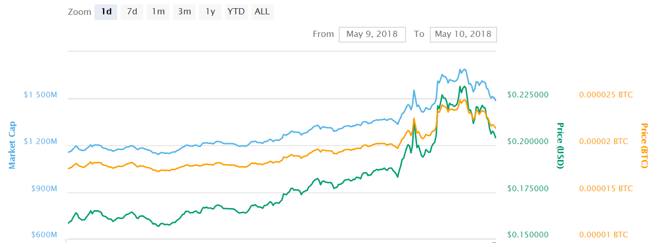Click the 0.000015 BTC axis label
The width and height of the screenshot is (656, 243).
[606, 189]
